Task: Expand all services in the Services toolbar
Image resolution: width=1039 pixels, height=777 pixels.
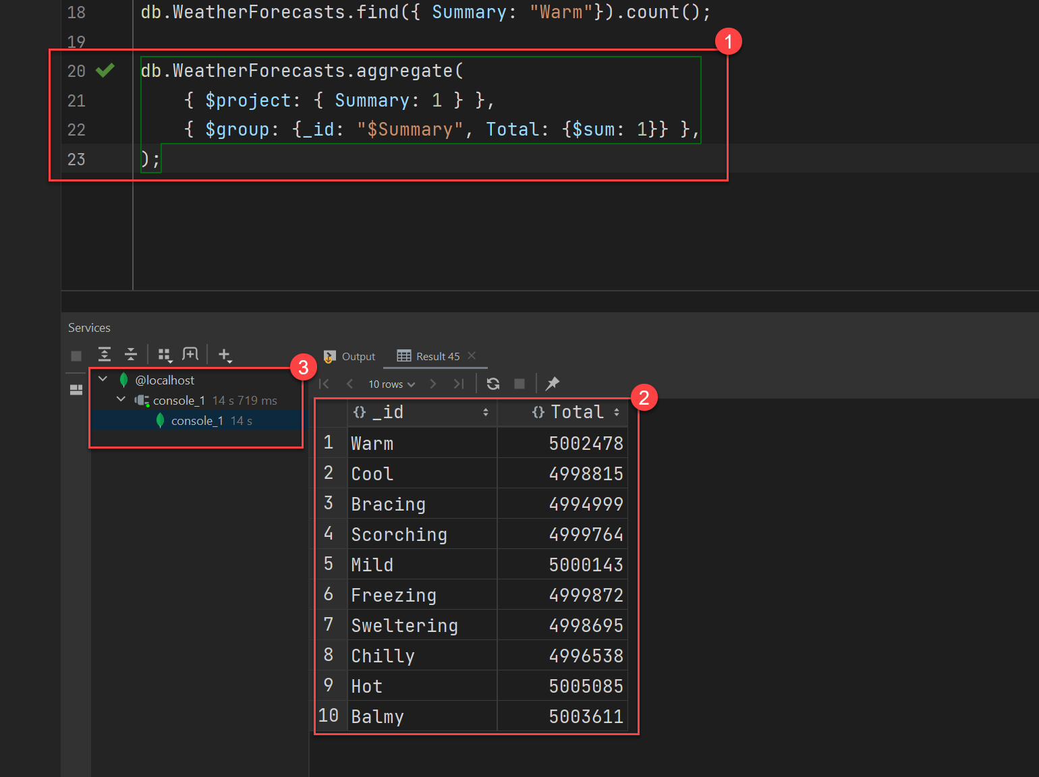Action: (105, 354)
